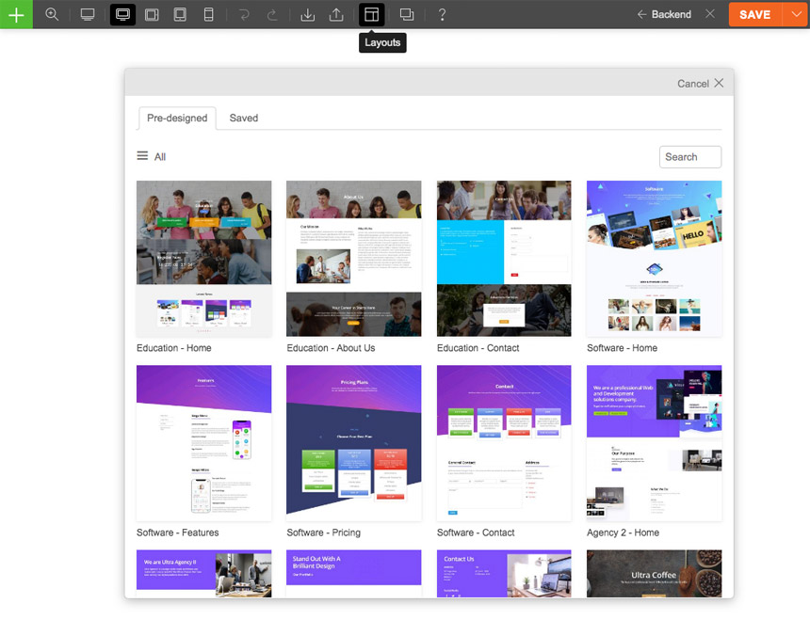Select the We are Ultra Agency II thumbnail
The image size is (810, 620).
pyautogui.click(x=203, y=574)
